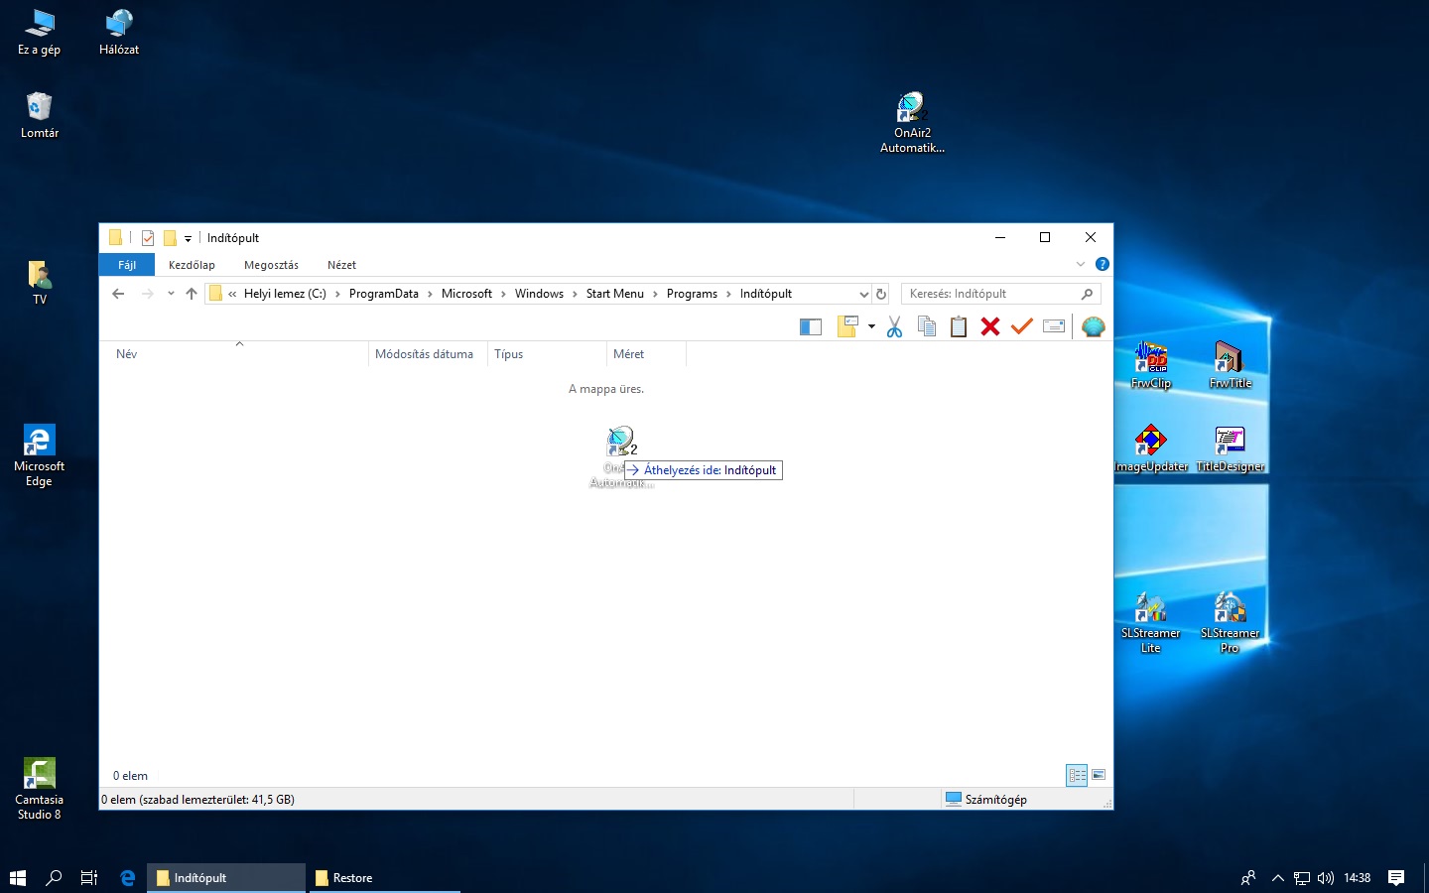Select Helyi lemez (C:) in address bar

click(x=285, y=294)
